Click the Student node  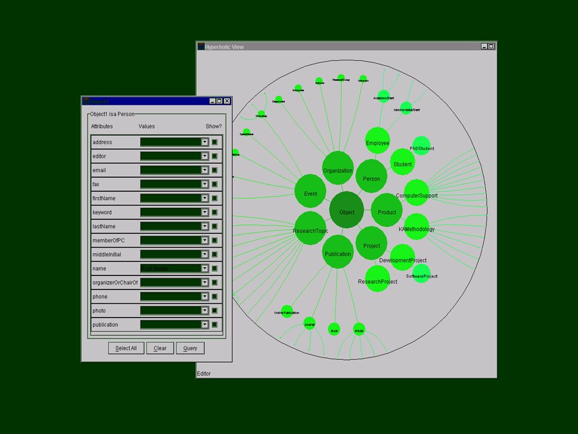point(403,162)
